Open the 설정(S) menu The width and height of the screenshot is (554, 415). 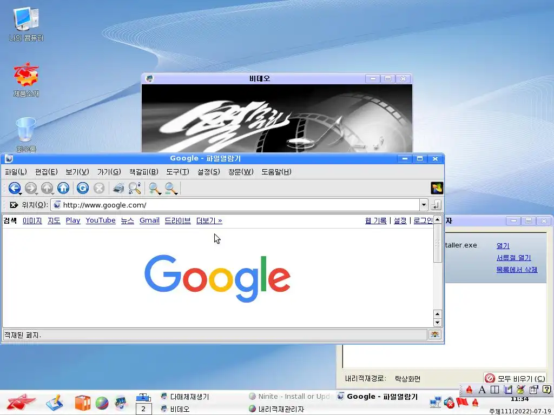click(209, 172)
